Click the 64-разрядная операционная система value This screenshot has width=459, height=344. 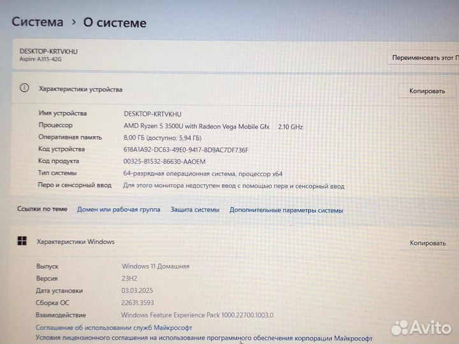tap(203, 174)
